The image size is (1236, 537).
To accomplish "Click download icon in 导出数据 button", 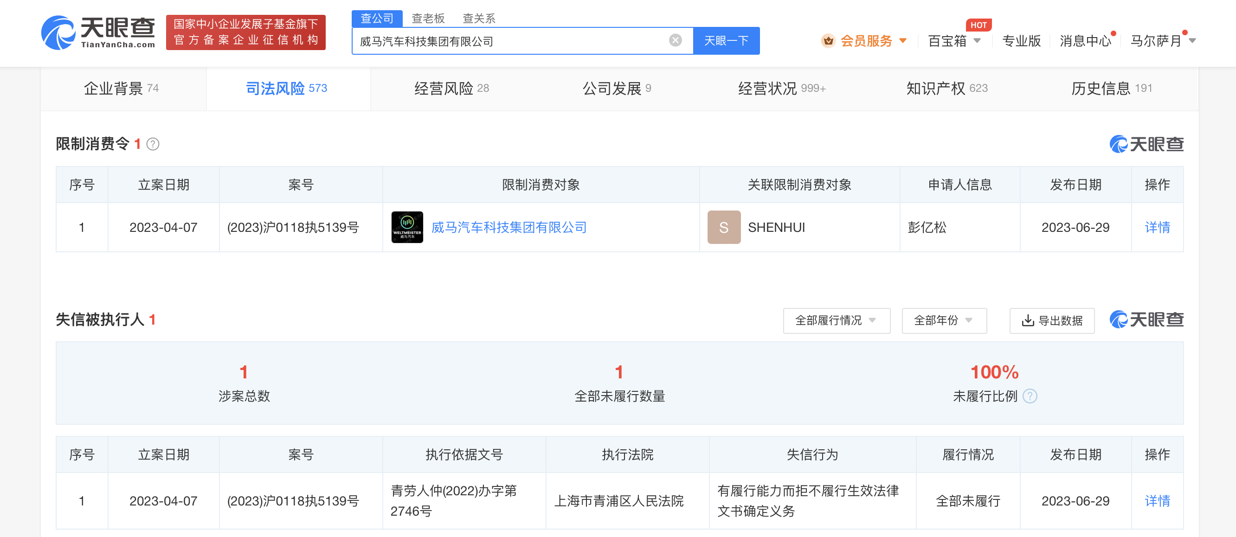I will pyautogui.click(x=1027, y=320).
